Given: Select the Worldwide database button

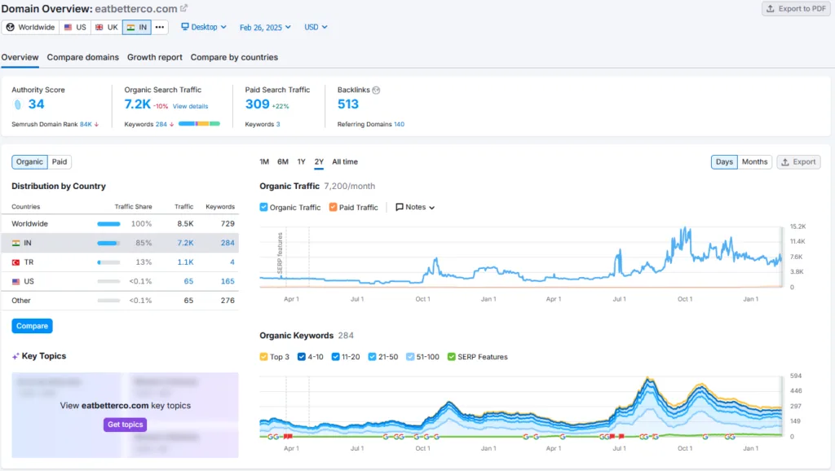Looking at the screenshot, I should pyautogui.click(x=30, y=27).
